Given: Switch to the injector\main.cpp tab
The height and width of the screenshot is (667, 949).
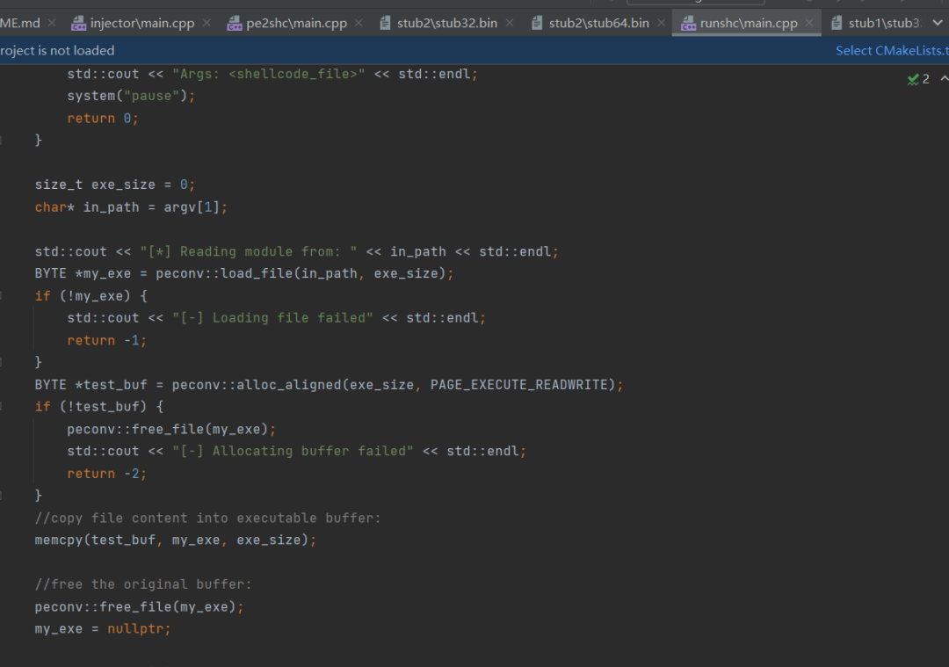Looking at the screenshot, I should 142,23.
